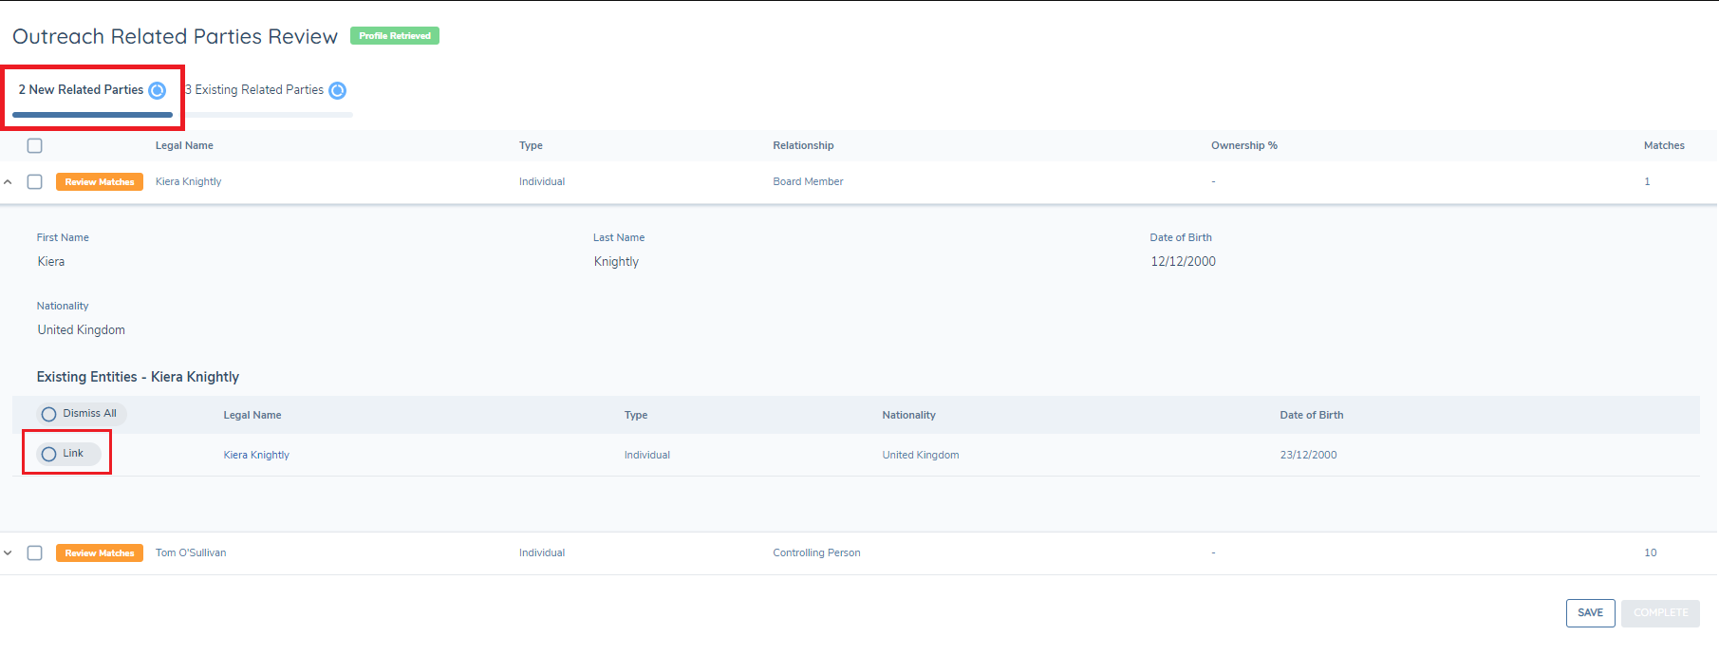Open the Kiera Knightly existing entity link

point(256,456)
